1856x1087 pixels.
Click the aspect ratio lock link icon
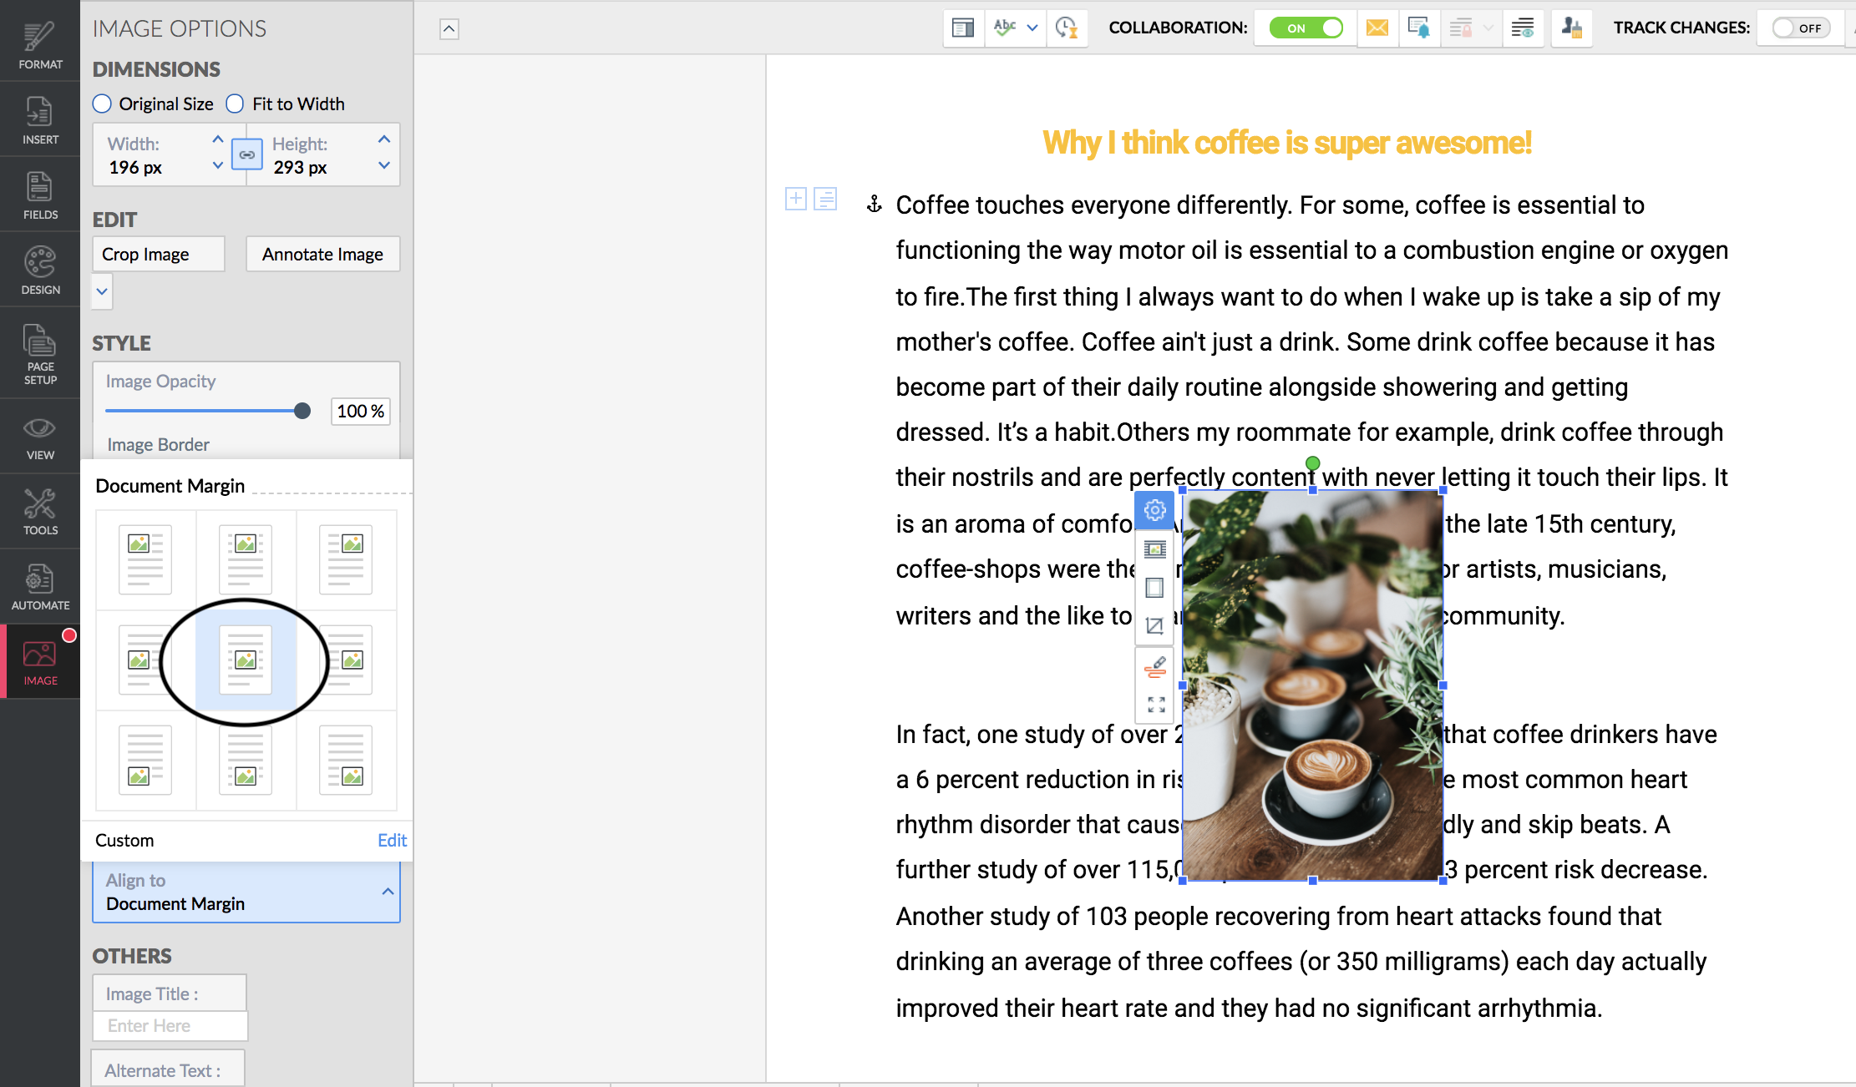(x=246, y=155)
